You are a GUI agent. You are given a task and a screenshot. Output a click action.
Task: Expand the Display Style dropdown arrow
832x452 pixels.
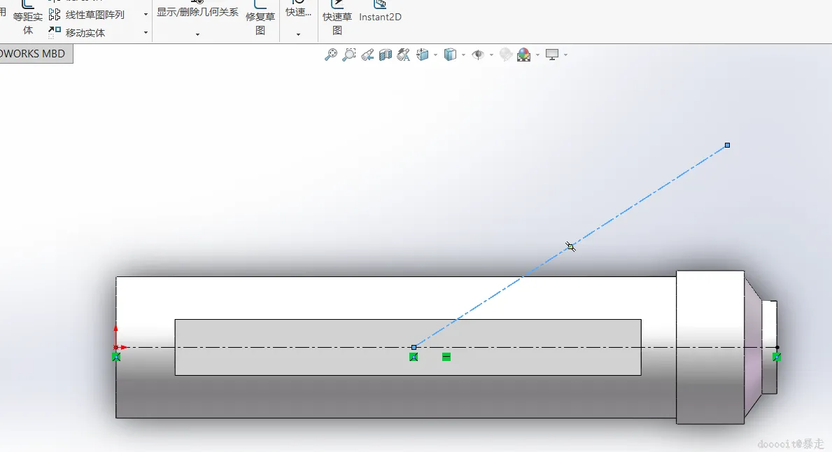point(463,55)
